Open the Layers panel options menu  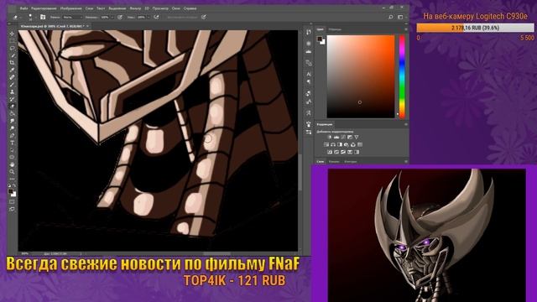coord(406,161)
